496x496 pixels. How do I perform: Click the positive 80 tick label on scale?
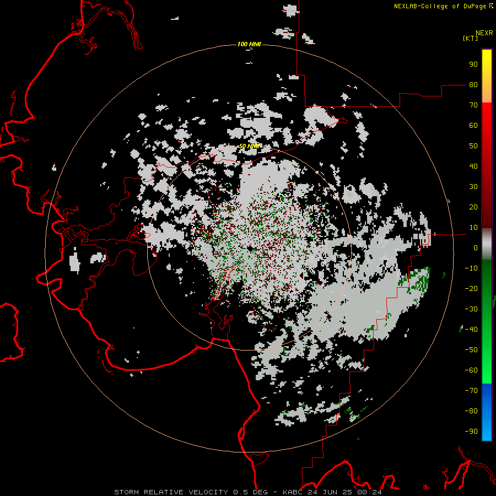coord(473,85)
